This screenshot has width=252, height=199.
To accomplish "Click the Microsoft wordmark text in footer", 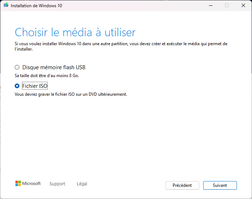I will coord(32,184).
